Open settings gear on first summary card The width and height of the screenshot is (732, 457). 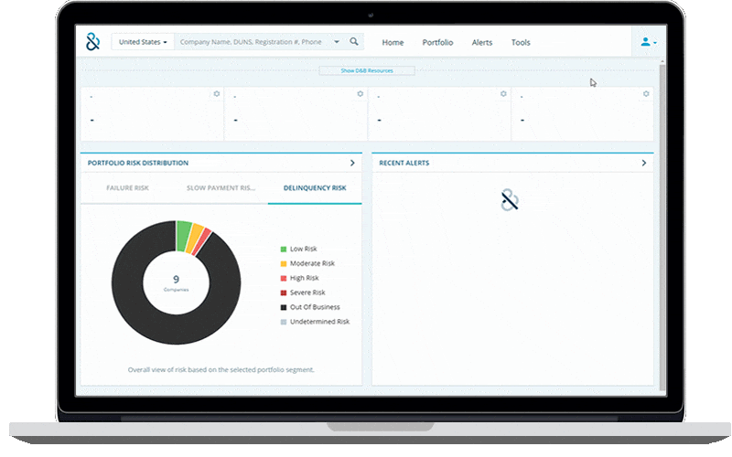pyautogui.click(x=217, y=93)
